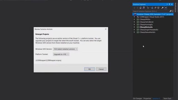Collapse All items in Solution Explorer
The width and height of the screenshot is (178, 100).
point(155,8)
